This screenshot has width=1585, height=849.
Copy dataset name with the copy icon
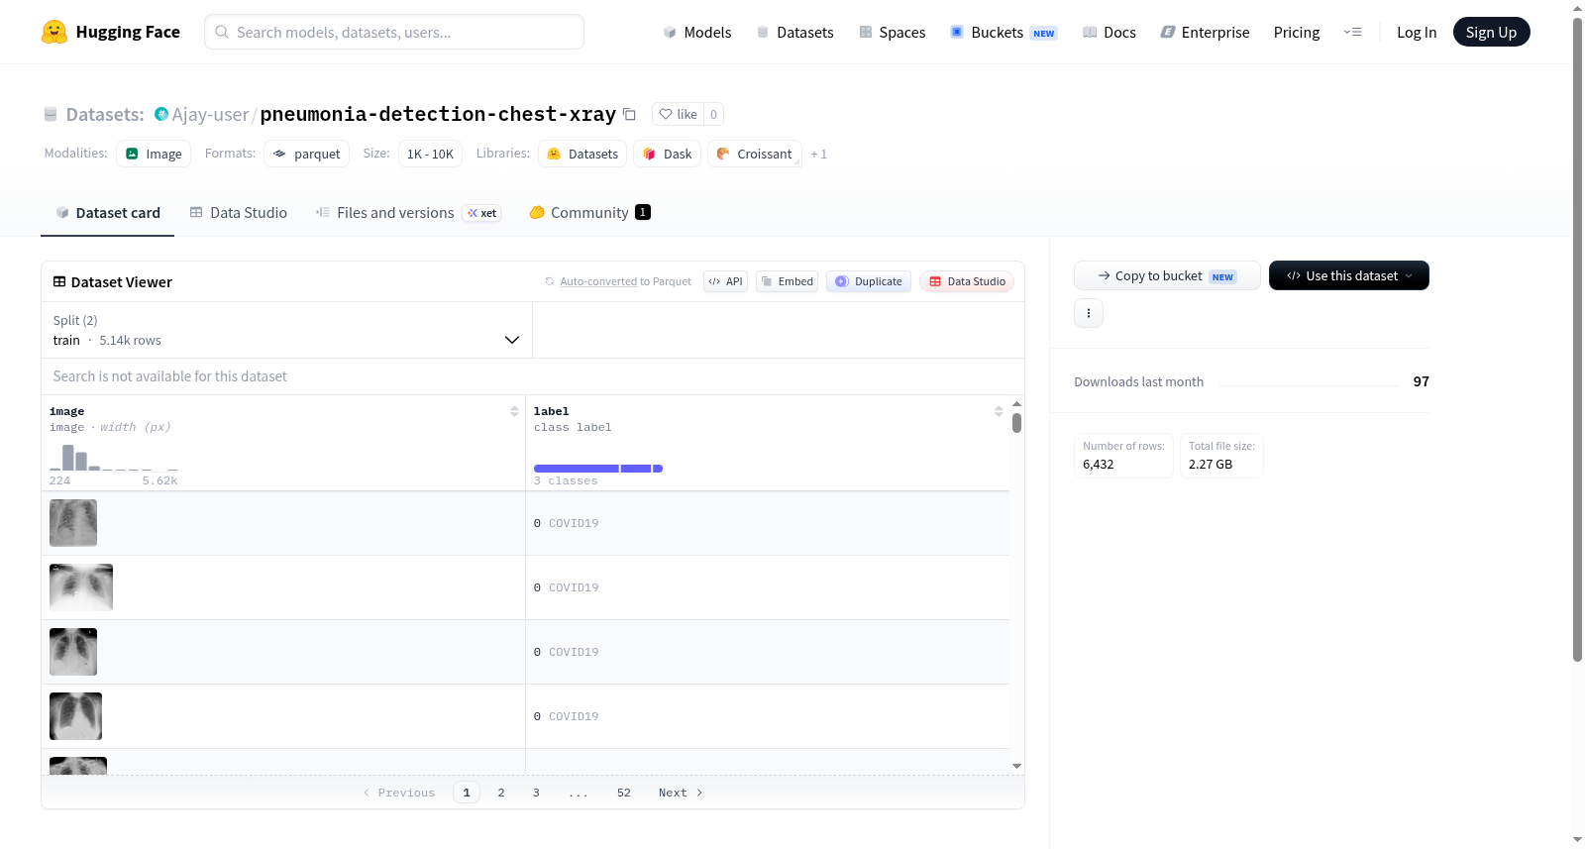click(629, 114)
